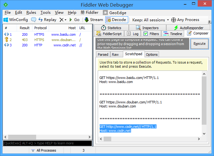Switch to the AutoResponder tab
Image resolution: width=214 pixels, height=156 pixels.
click(189, 28)
